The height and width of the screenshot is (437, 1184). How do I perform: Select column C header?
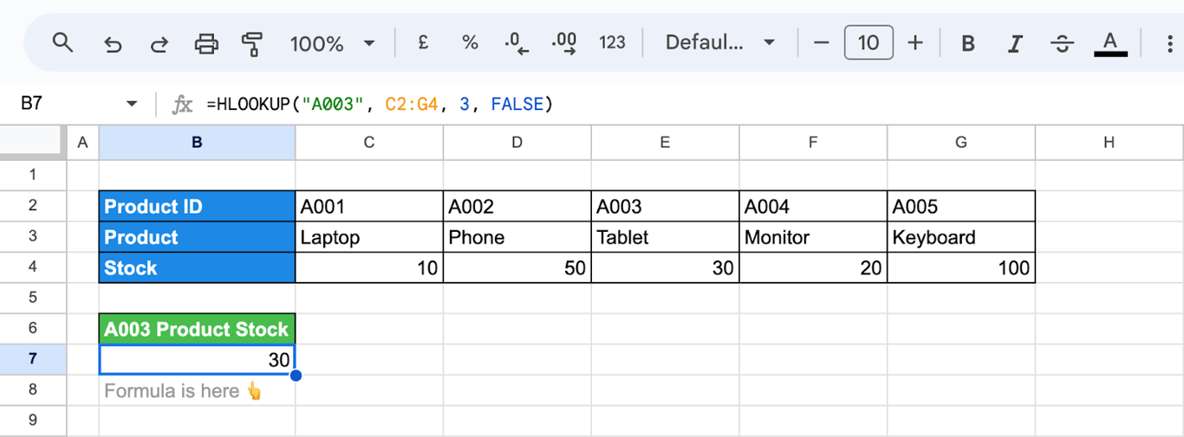[x=369, y=143]
